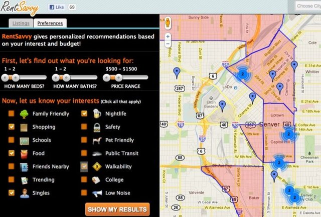
Task: Open the Listings tab
Action: click(x=21, y=23)
